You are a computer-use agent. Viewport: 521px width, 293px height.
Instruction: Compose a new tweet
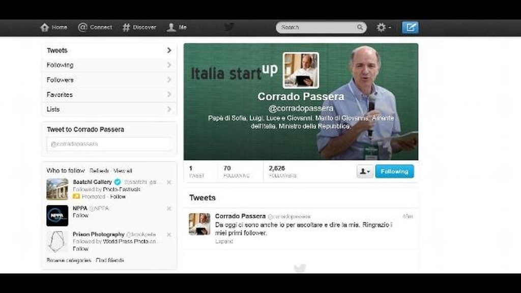tap(410, 27)
